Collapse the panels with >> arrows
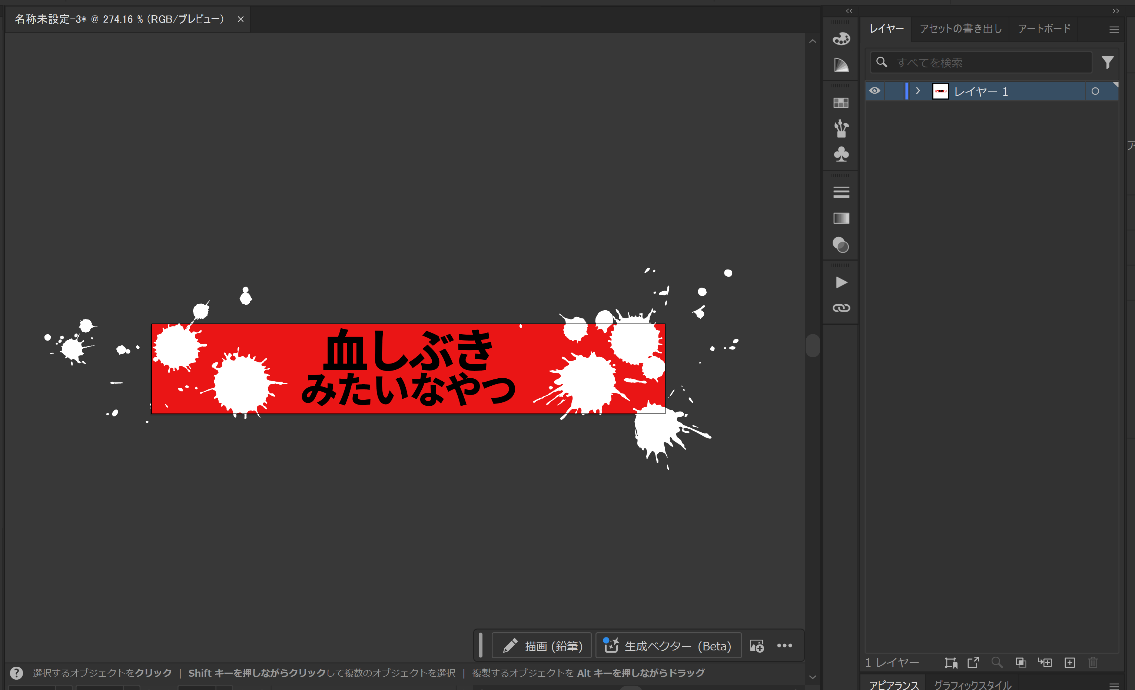This screenshot has height=690, width=1135. click(1115, 11)
